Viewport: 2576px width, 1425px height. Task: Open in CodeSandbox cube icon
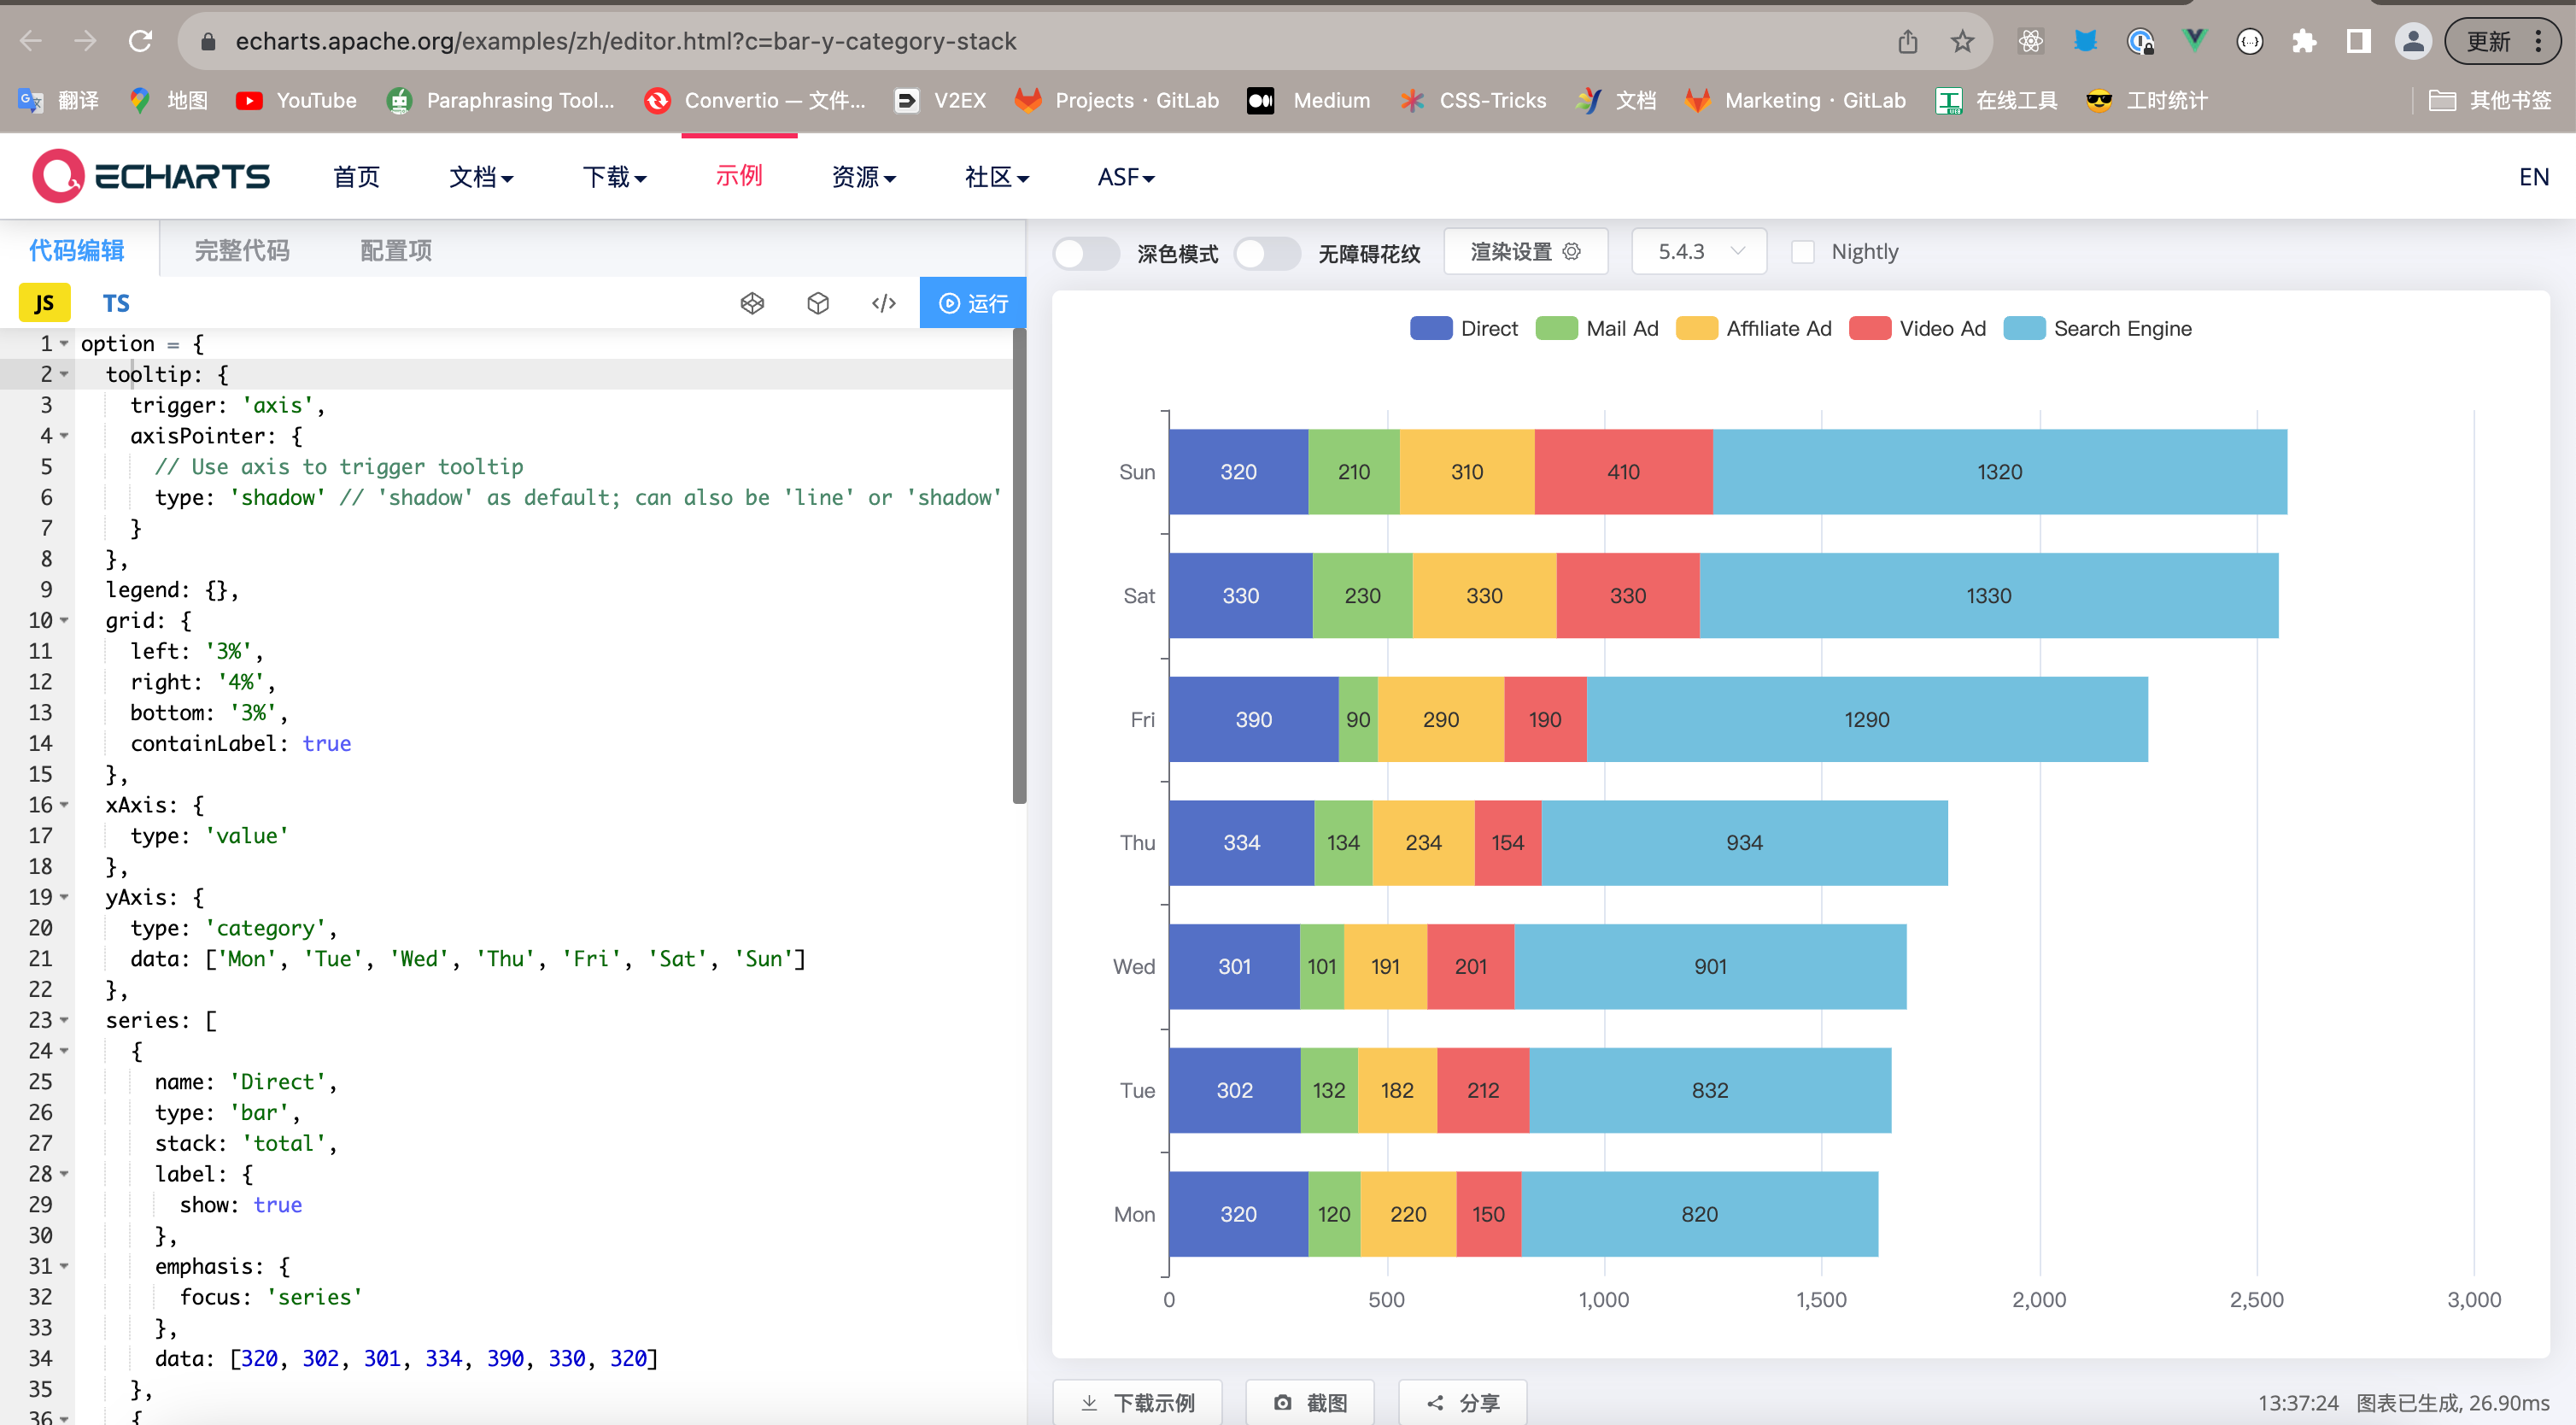[818, 303]
